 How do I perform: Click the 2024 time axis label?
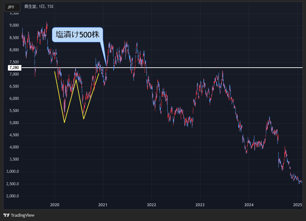(249, 205)
